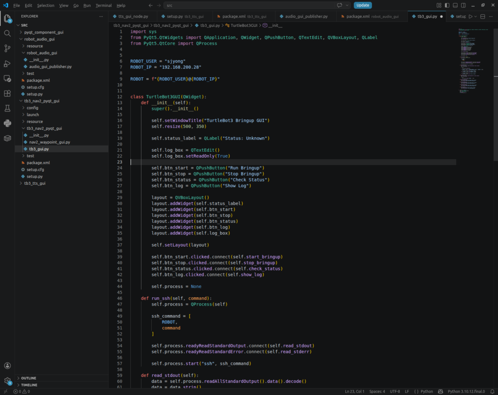The height and width of the screenshot is (395, 498).
Task: Change end of line via LF
Action: [407, 392]
